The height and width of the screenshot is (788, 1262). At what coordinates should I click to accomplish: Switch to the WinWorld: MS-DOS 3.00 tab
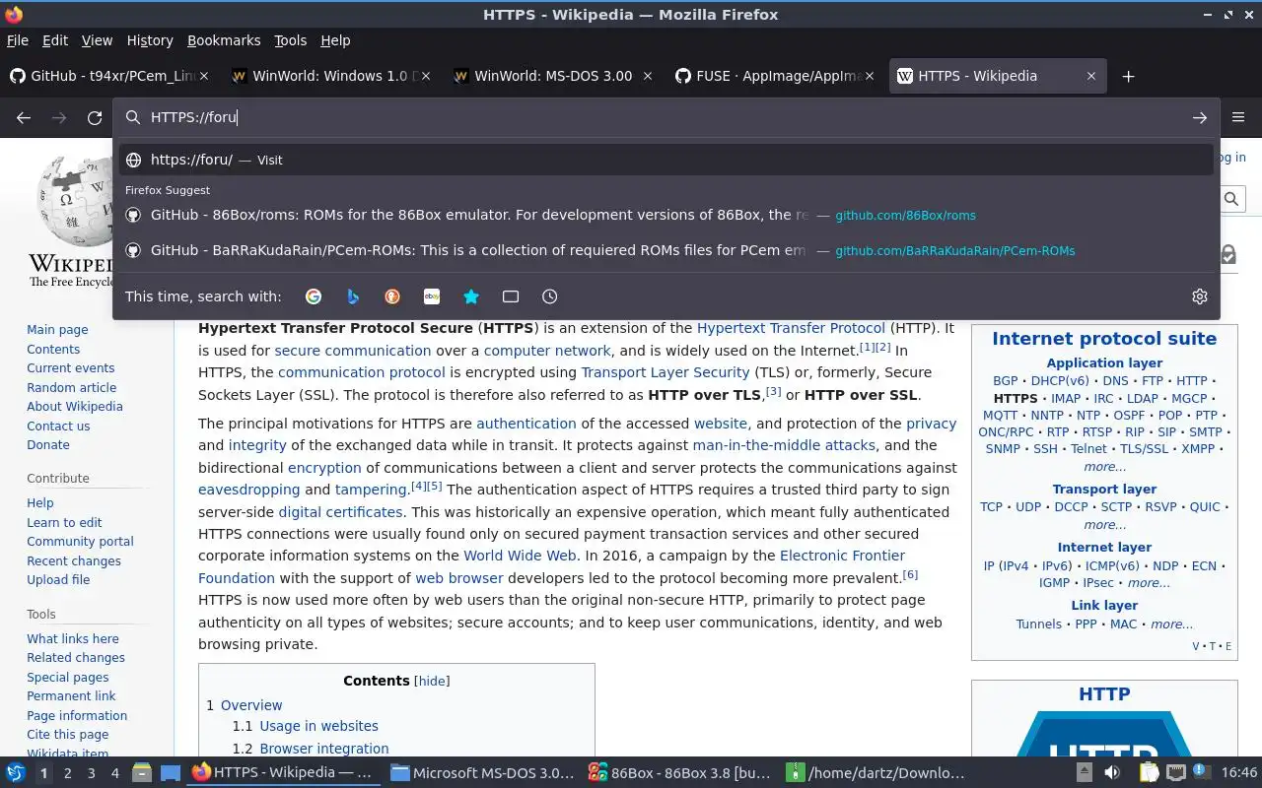[552, 76]
